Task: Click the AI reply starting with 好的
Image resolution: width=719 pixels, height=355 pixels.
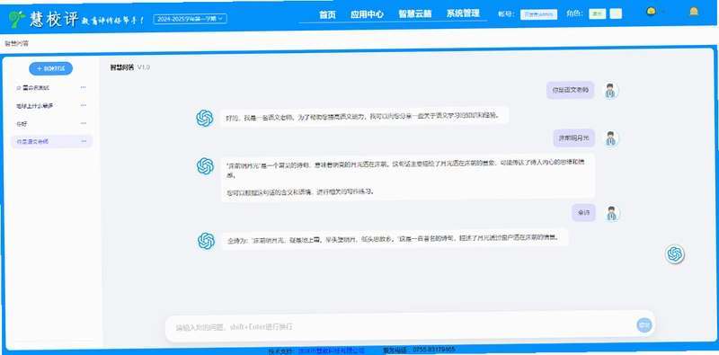Action: point(365,117)
